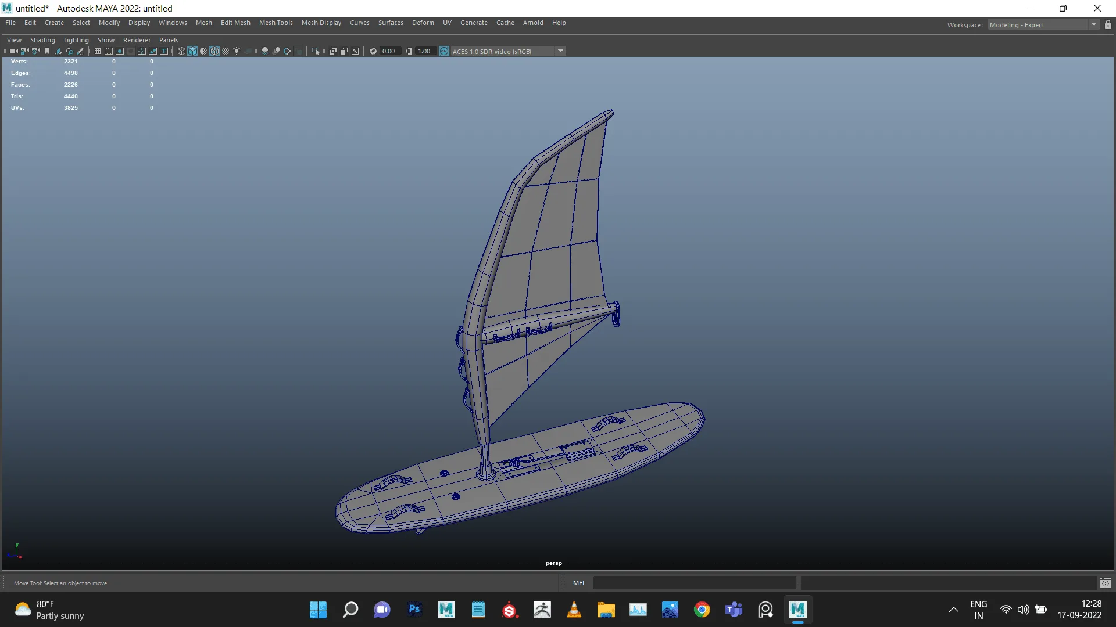Open the Mesh Tools menu
1116x627 pixels.
coord(276,23)
